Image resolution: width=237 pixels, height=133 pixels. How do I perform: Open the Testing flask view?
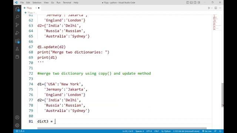[17, 49]
